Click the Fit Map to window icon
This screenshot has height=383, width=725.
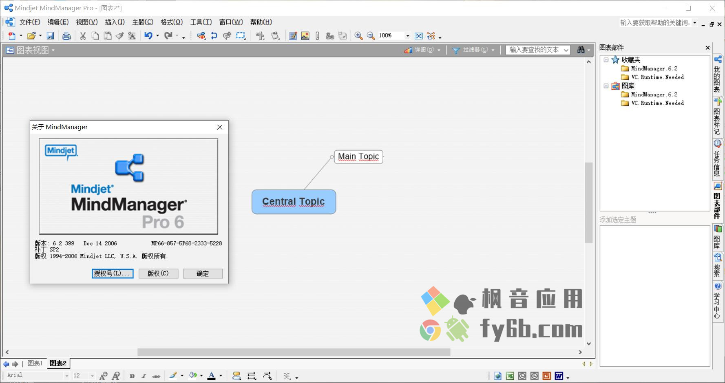click(419, 36)
